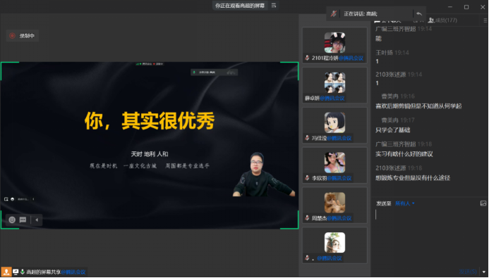Select 2101程冷妍 participant video tile
489x278 pixels.
pyautogui.click(x=334, y=45)
